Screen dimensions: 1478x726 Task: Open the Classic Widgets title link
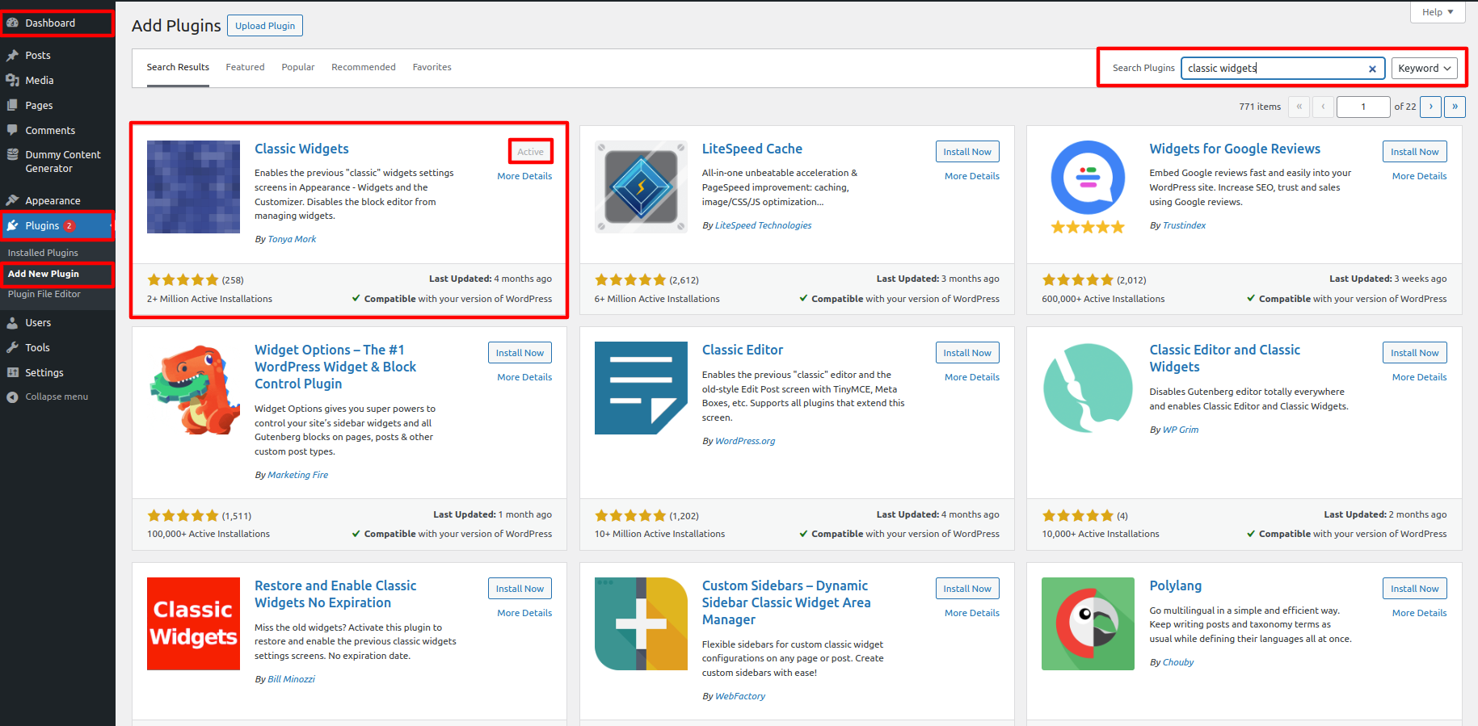(x=301, y=149)
